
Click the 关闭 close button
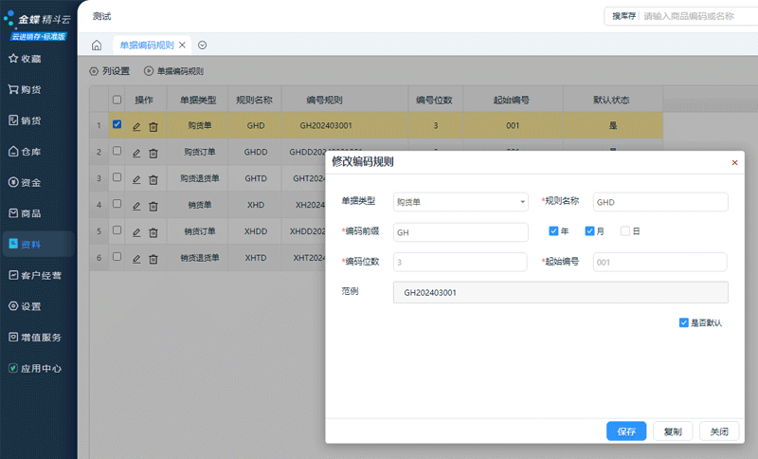[x=719, y=431]
